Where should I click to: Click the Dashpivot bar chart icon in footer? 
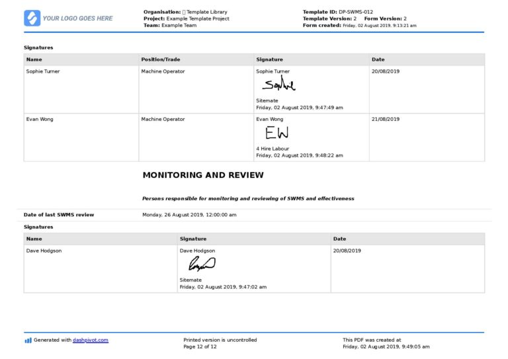click(x=28, y=340)
